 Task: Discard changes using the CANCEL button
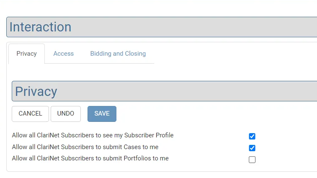30,114
